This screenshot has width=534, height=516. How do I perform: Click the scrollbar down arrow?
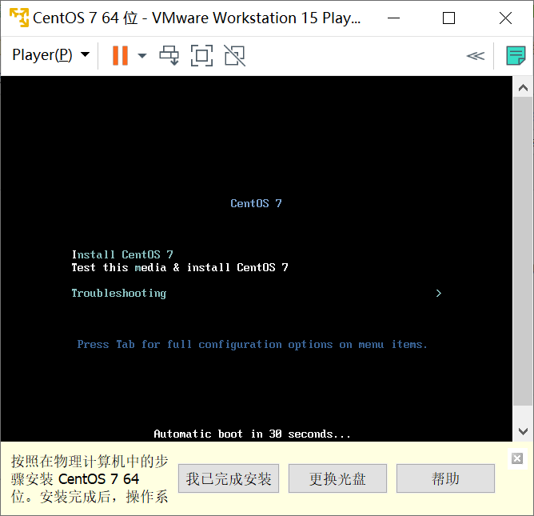(x=523, y=431)
